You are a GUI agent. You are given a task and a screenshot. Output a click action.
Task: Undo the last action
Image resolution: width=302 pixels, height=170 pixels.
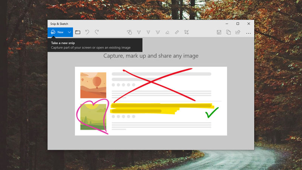click(87, 32)
